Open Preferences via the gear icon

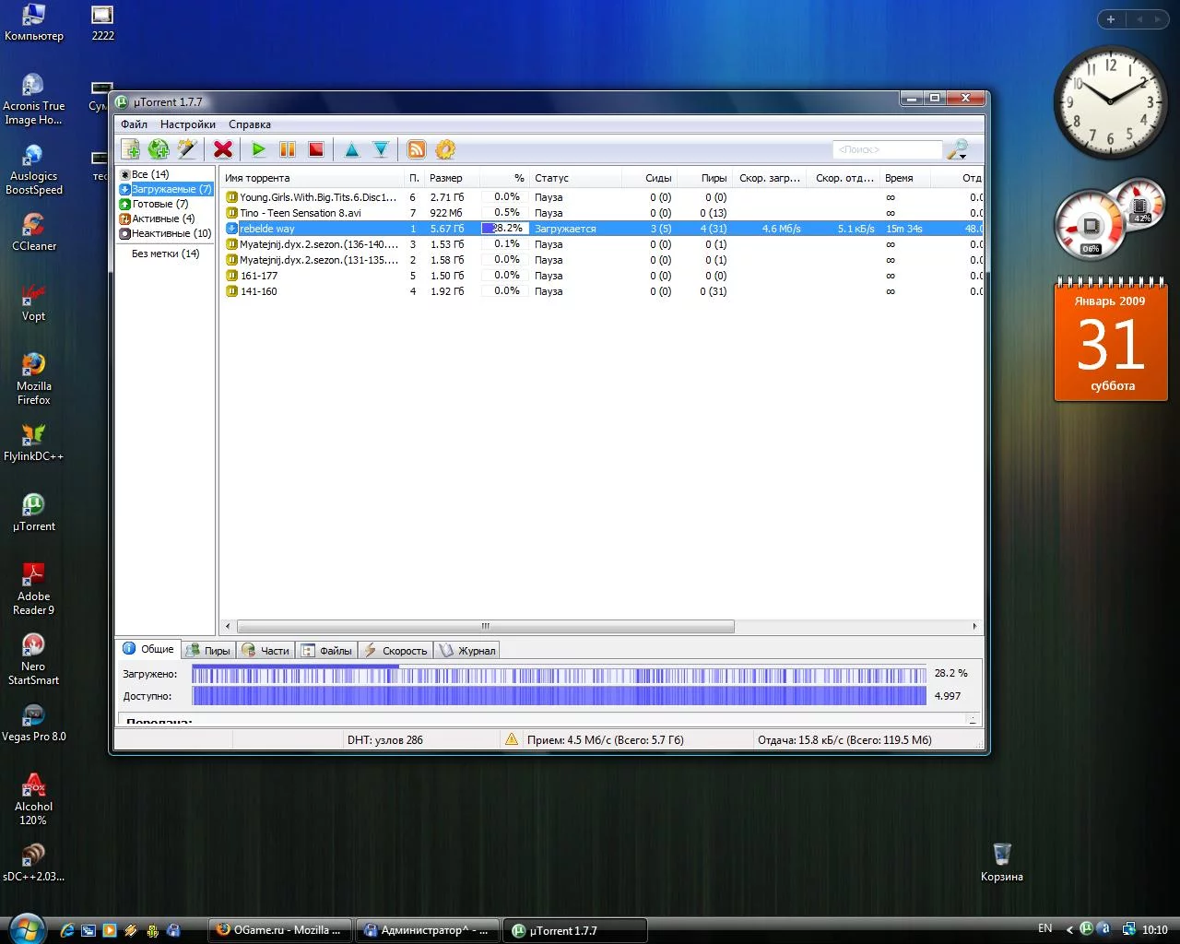tap(445, 149)
